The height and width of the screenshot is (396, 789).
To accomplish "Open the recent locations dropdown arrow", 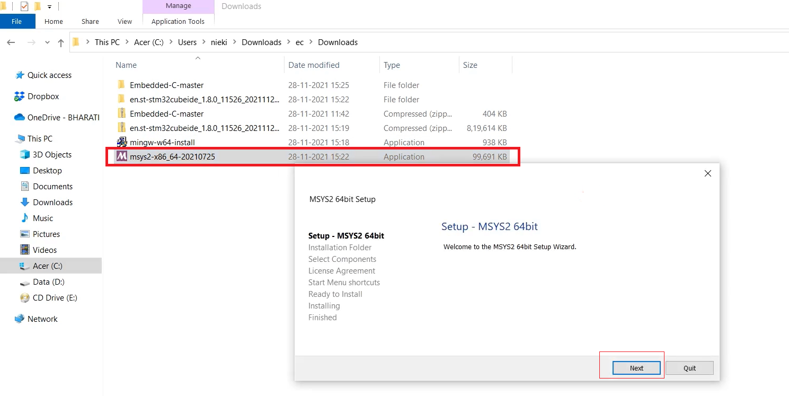I will point(48,42).
